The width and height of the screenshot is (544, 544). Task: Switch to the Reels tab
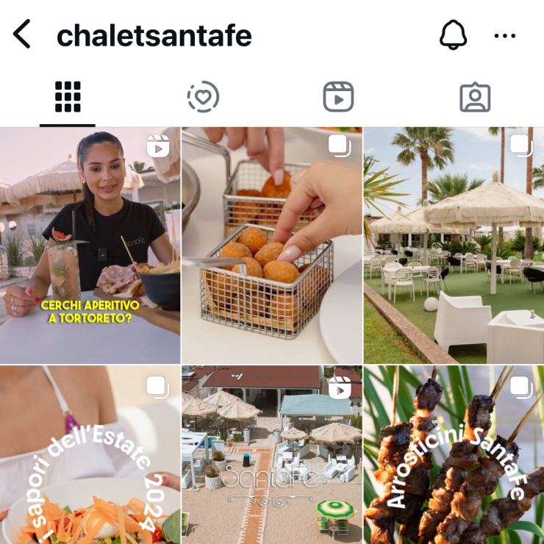coord(338,97)
